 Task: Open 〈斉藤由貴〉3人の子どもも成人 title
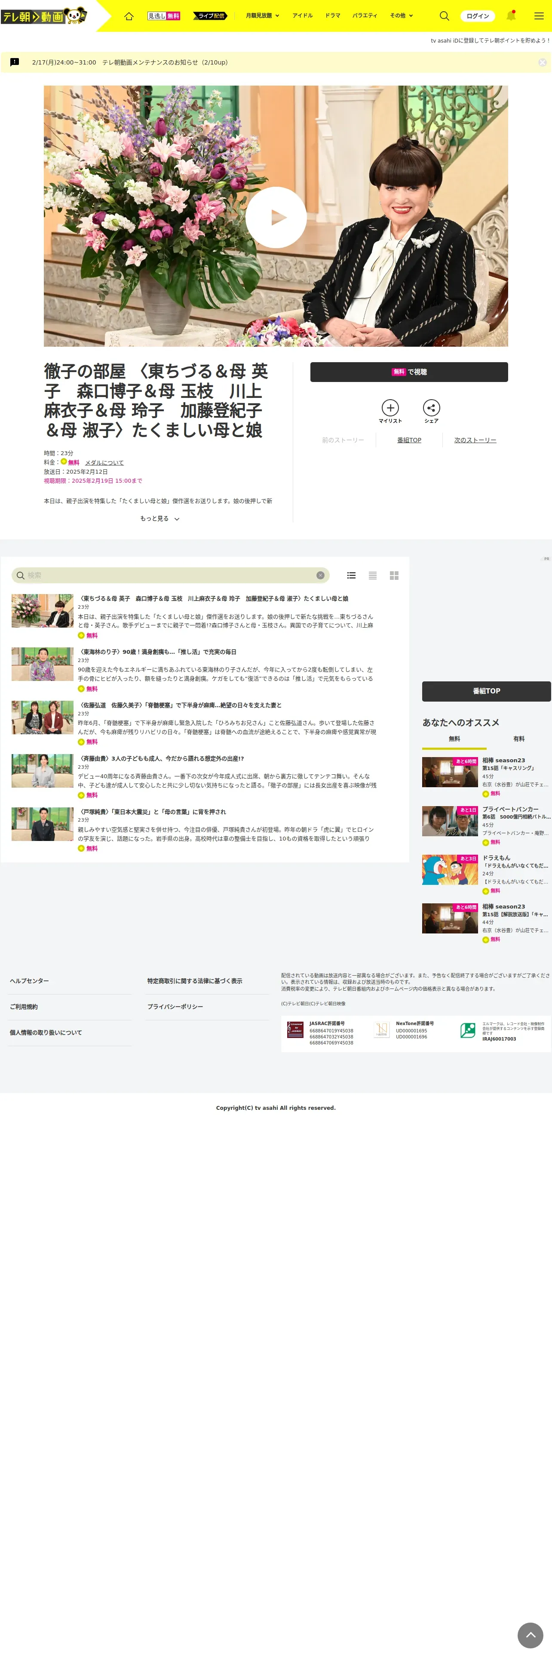[x=161, y=758]
